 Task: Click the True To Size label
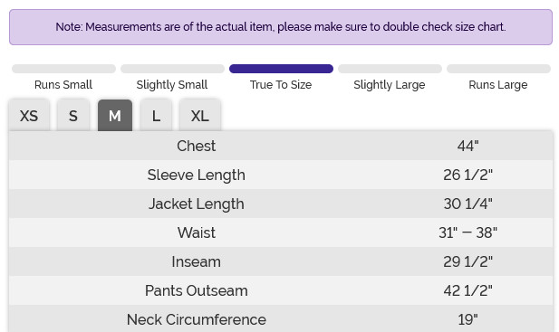pos(281,85)
